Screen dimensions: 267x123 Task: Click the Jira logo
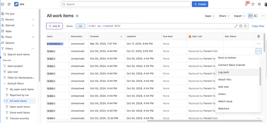[19, 4]
